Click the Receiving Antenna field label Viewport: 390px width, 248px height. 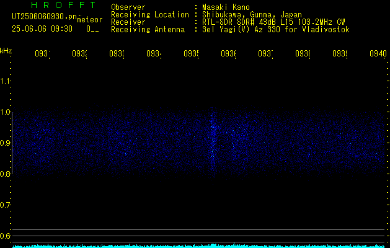(148, 30)
